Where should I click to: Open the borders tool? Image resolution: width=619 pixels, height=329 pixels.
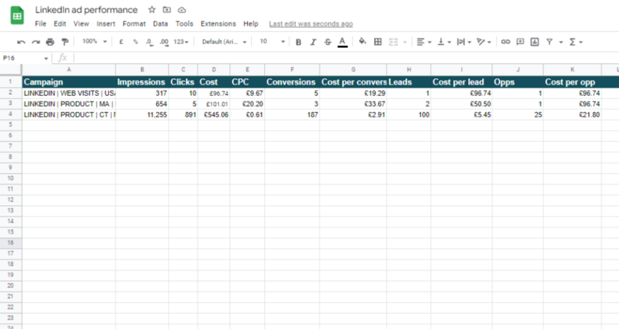coord(378,42)
